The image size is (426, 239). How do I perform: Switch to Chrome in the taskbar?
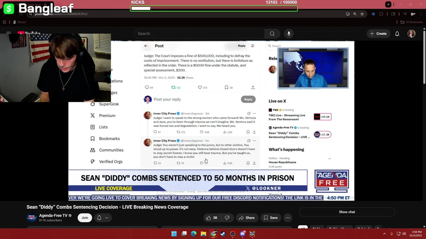(x=213, y=234)
